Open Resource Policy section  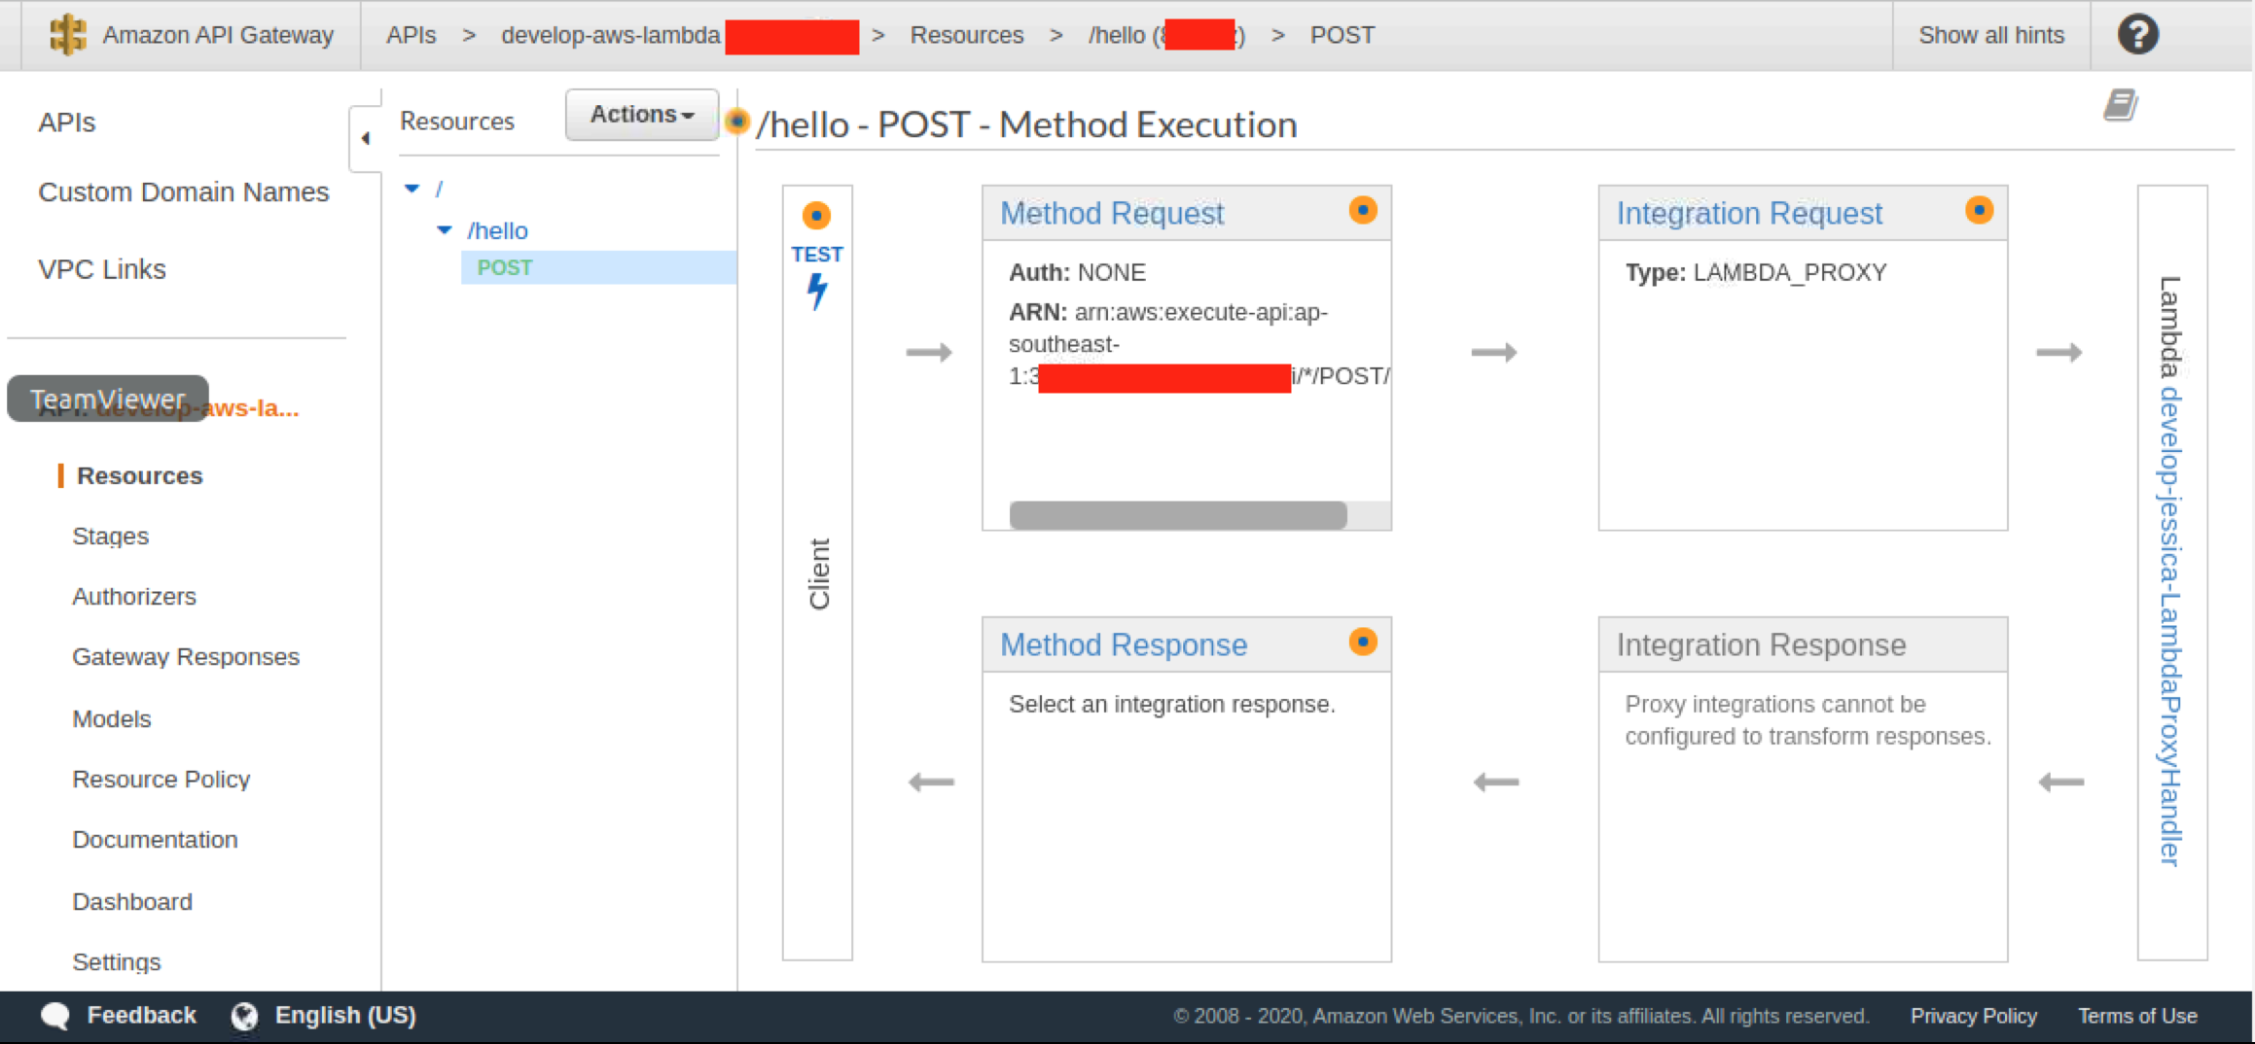coord(161,780)
